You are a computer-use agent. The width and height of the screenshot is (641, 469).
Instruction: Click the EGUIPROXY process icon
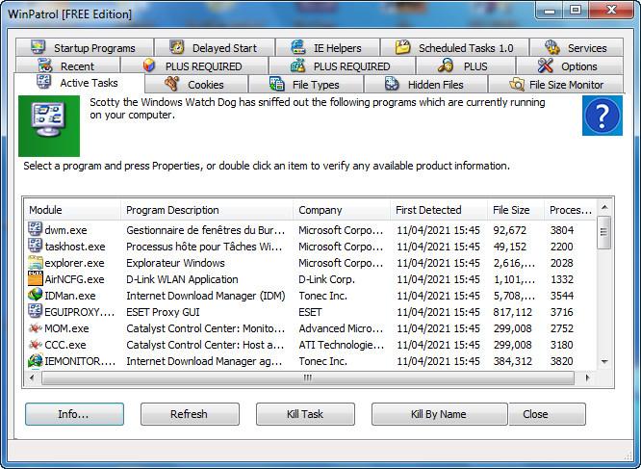[x=36, y=311]
